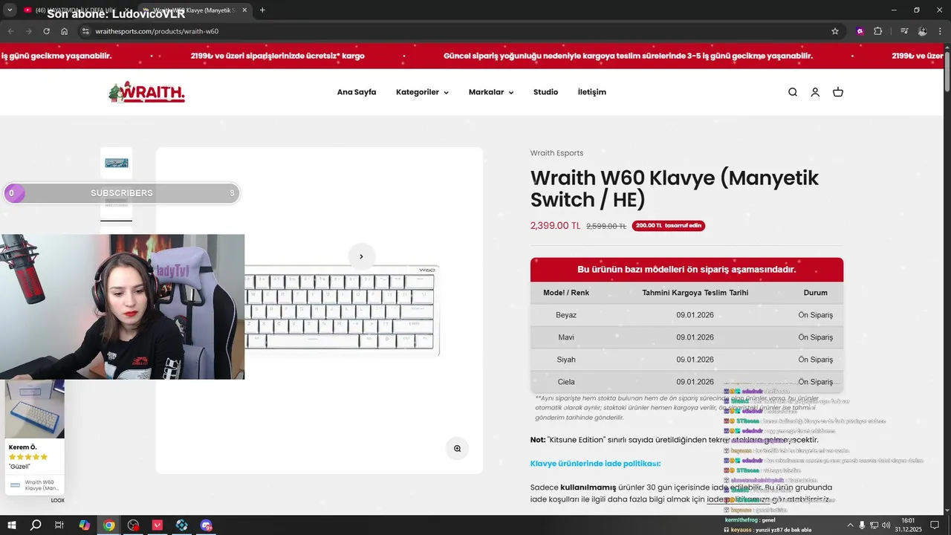Open Windows Start menu
This screenshot has height=535, width=951.
coord(12,525)
